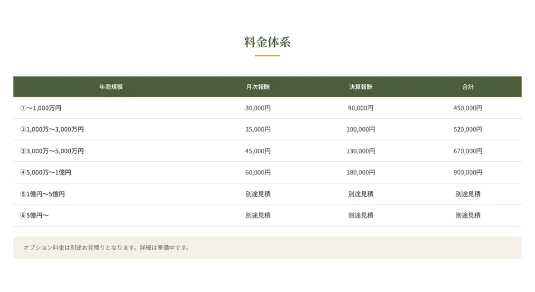The width and height of the screenshot is (535, 292).
Task: Click the 90,000円 settlement fee cell
Action: click(x=361, y=108)
